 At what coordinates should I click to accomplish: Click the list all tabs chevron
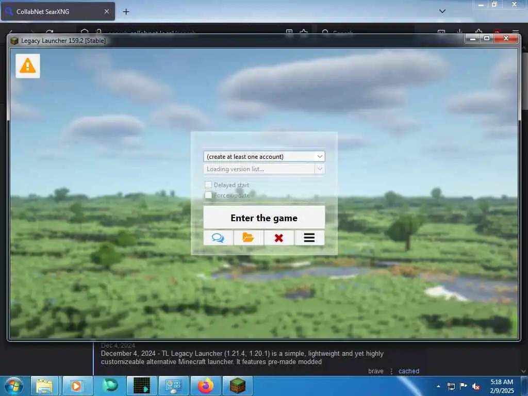[442, 11]
